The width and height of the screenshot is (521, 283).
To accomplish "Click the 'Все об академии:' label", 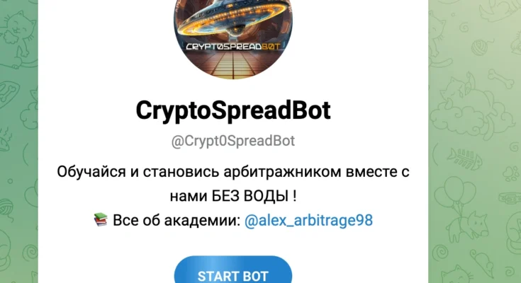I will point(177,220).
